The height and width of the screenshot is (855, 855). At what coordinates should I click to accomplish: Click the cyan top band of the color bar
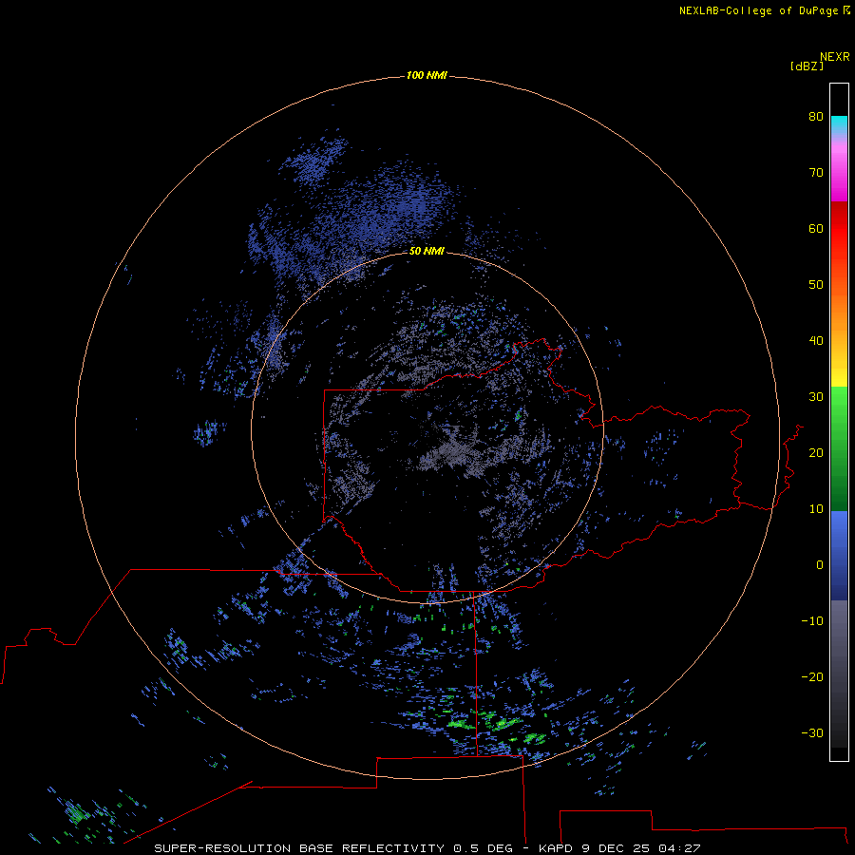point(839,123)
